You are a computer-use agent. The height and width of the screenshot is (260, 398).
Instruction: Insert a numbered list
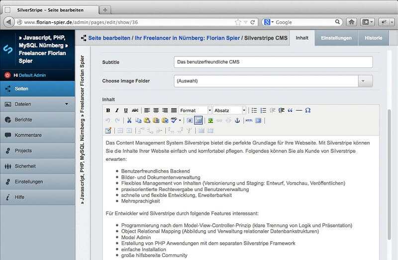click(x=263, y=110)
